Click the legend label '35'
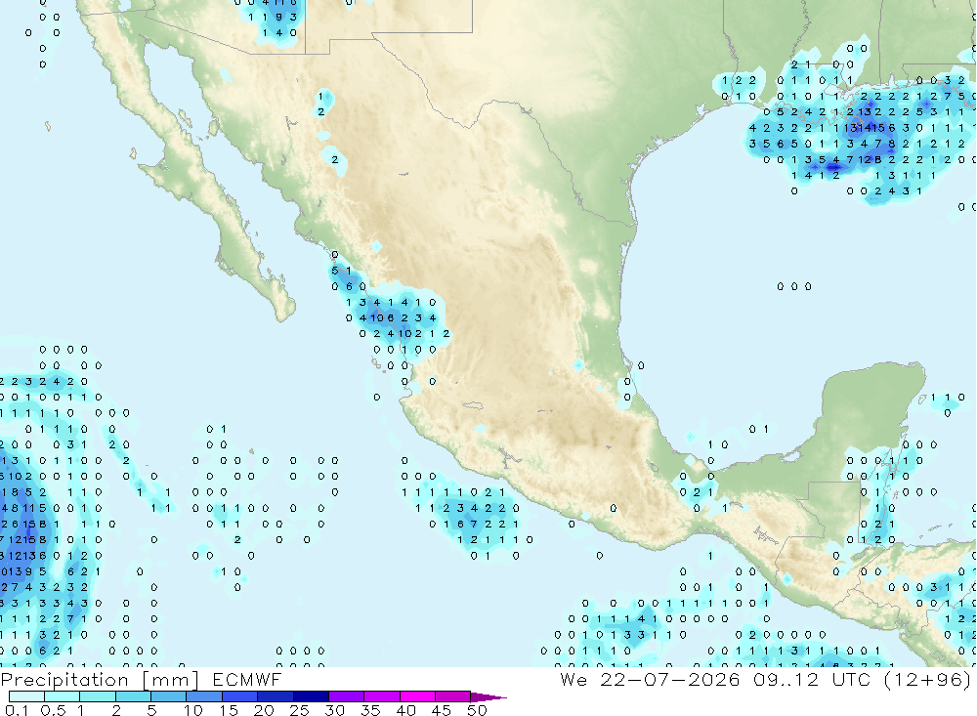Image resolution: width=977 pixels, height=716 pixels. (x=370, y=710)
